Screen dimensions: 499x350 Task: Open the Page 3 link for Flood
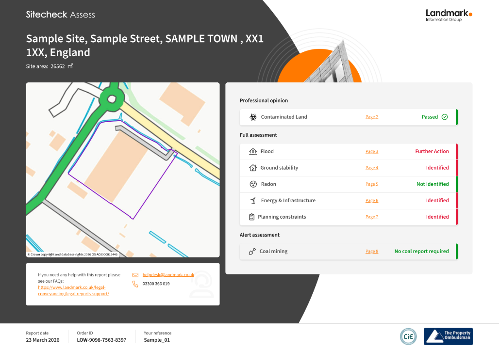tap(371, 151)
